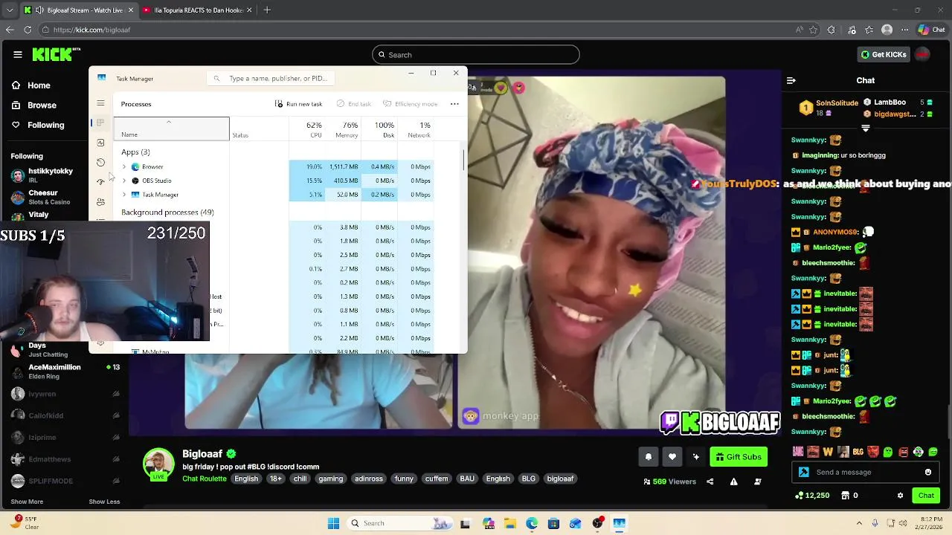
Task: Click the red user avatar in Kick header
Action: click(x=922, y=54)
